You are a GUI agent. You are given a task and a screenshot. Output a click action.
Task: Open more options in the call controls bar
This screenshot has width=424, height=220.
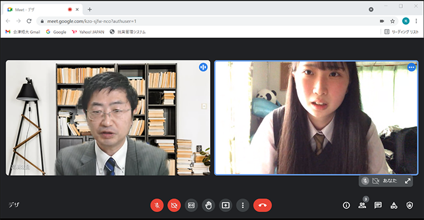tap(242, 205)
